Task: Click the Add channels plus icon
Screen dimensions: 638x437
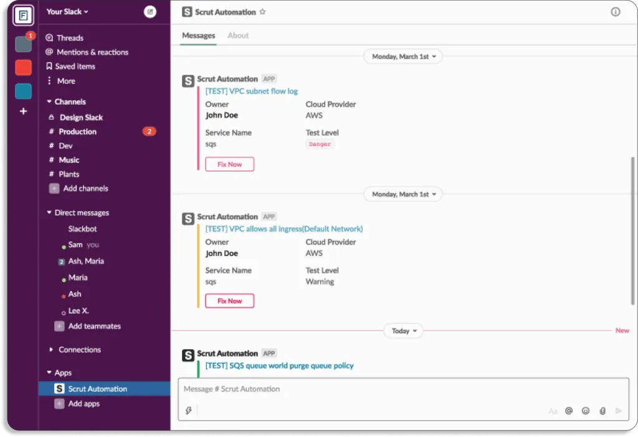Action: 54,188
